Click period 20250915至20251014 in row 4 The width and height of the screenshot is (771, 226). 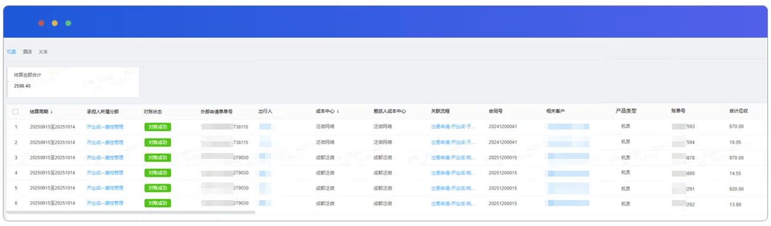coord(52,173)
